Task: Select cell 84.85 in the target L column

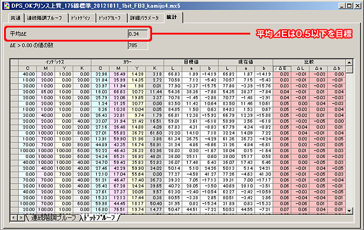Action: coord(173,109)
